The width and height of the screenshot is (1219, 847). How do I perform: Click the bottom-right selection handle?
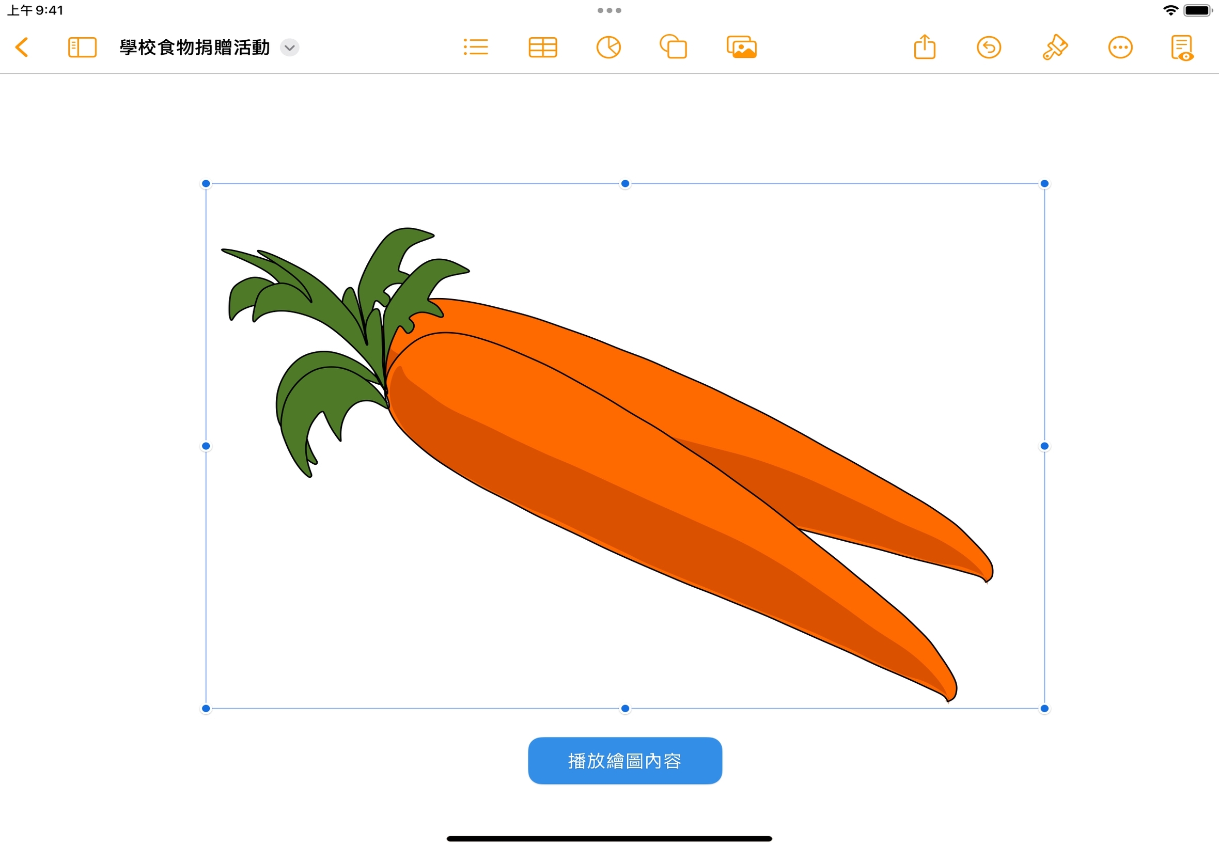click(1044, 709)
